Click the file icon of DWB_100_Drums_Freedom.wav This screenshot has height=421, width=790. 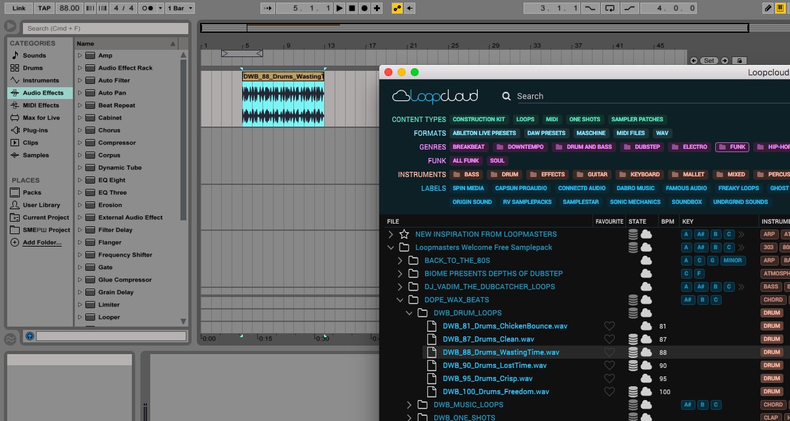[x=432, y=391]
